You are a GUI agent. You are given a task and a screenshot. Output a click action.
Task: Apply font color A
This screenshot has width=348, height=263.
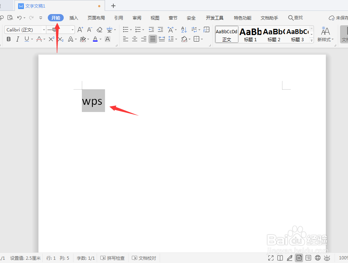coord(95,39)
